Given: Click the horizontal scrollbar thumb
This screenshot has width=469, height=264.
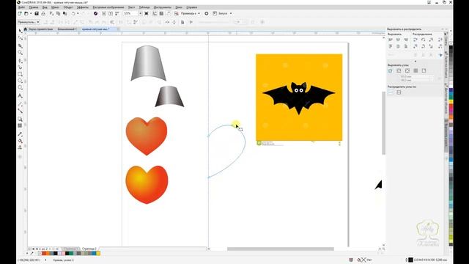Looking at the screenshot, I should [280, 249].
